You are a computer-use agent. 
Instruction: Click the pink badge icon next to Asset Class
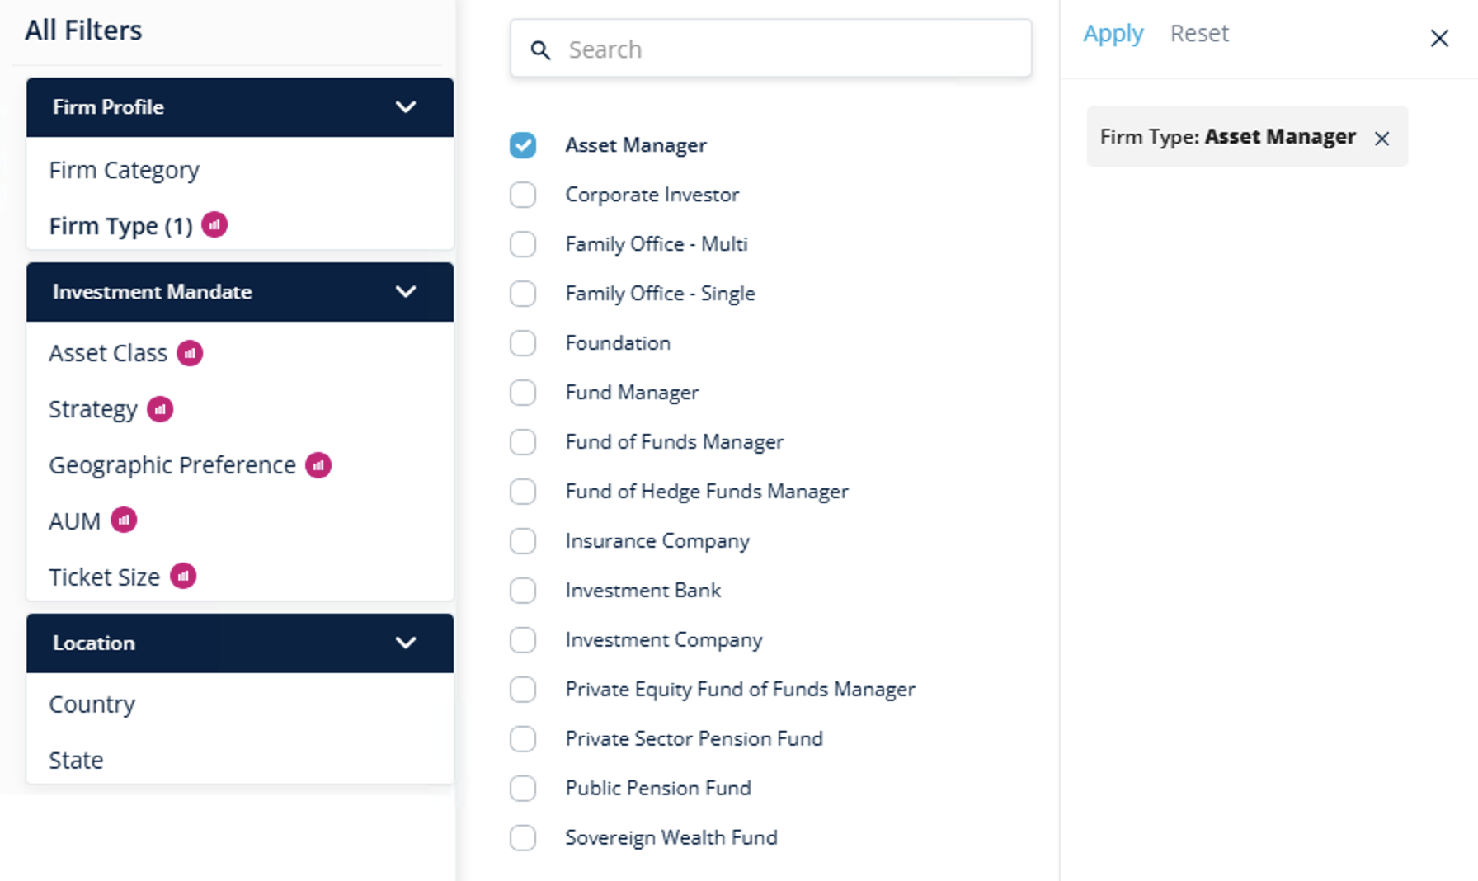click(x=190, y=353)
